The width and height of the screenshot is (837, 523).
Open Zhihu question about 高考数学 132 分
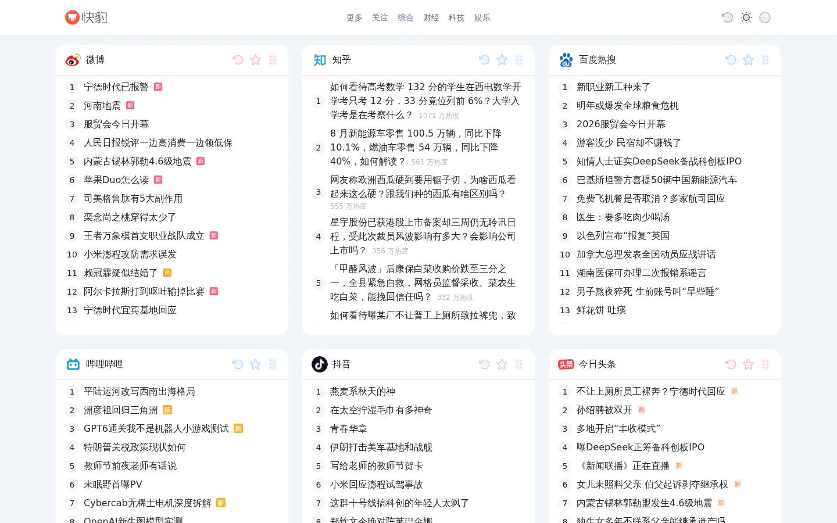pos(425,101)
